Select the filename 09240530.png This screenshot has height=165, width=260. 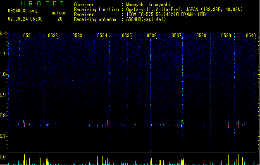pyautogui.click(x=23, y=11)
